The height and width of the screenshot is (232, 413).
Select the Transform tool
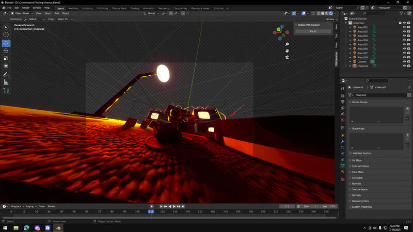pos(6,66)
